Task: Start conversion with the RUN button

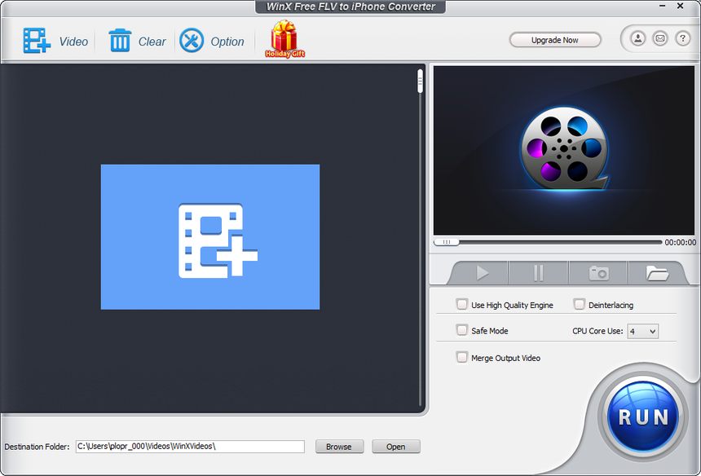Action: pyautogui.click(x=642, y=416)
